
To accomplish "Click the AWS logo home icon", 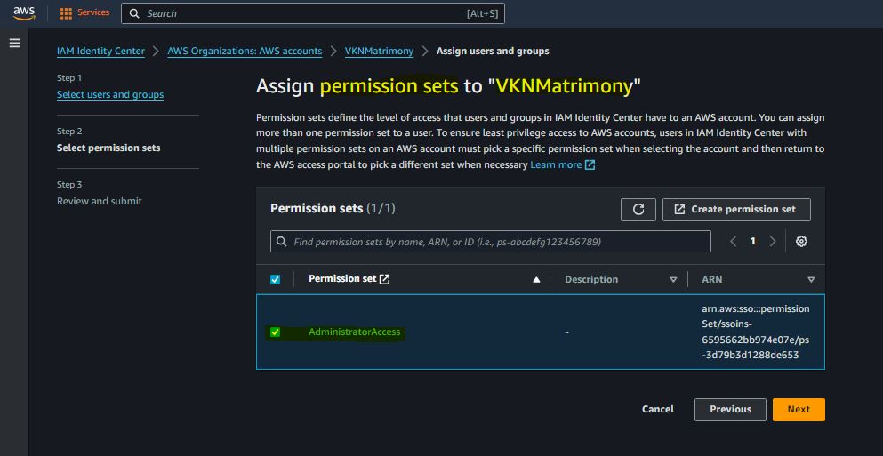I will [x=24, y=13].
